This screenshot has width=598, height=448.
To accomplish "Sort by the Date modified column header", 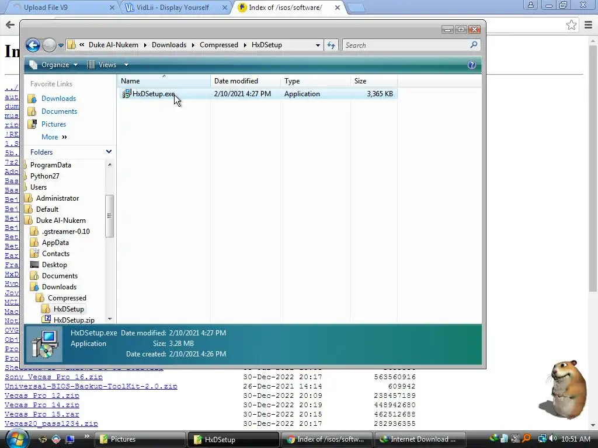I will pyautogui.click(x=246, y=81).
